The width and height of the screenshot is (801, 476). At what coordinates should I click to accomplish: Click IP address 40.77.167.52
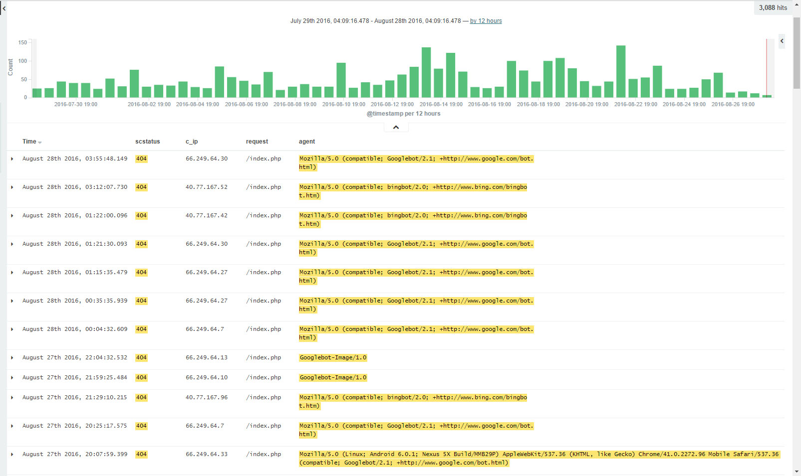coord(207,187)
